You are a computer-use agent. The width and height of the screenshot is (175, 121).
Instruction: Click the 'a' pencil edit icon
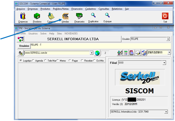tap(20, 53)
